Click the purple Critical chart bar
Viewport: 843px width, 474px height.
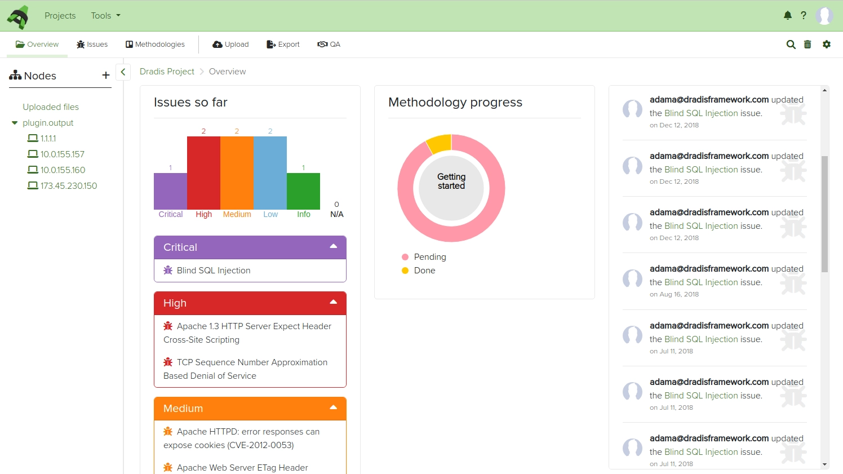(x=170, y=191)
